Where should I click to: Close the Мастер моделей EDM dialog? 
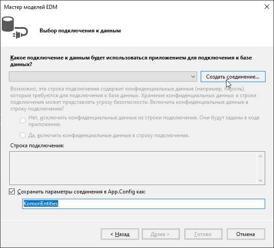(x=266, y=7)
